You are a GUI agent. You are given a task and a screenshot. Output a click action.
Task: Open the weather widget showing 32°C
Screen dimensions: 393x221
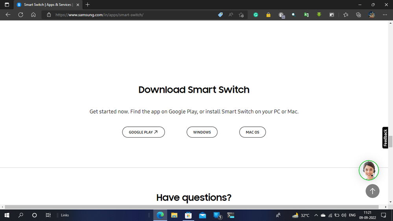(x=301, y=215)
